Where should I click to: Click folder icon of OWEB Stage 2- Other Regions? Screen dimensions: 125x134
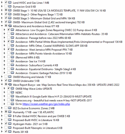pyautogui.click(x=10, y=14)
